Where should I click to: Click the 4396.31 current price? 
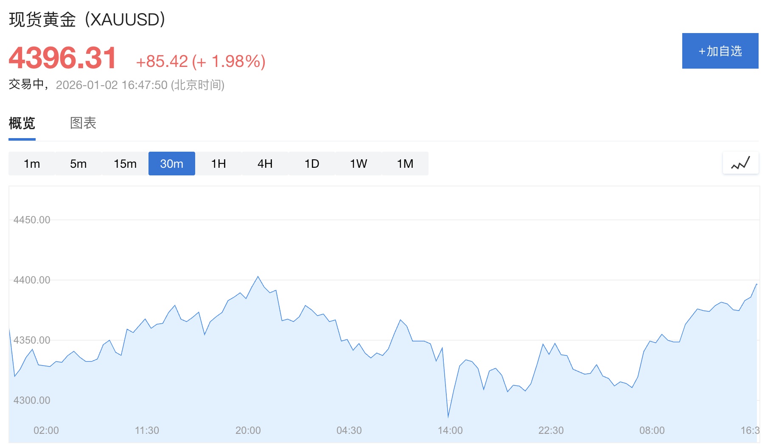[x=63, y=58]
